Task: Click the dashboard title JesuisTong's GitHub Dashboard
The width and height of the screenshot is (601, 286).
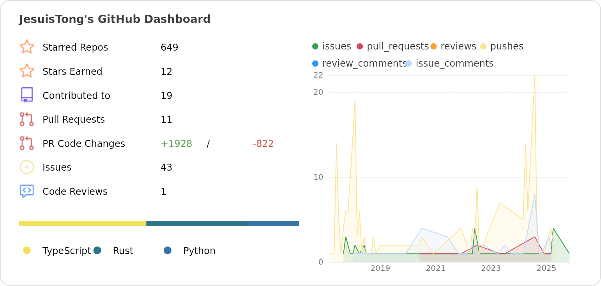Action: (x=115, y=19)
